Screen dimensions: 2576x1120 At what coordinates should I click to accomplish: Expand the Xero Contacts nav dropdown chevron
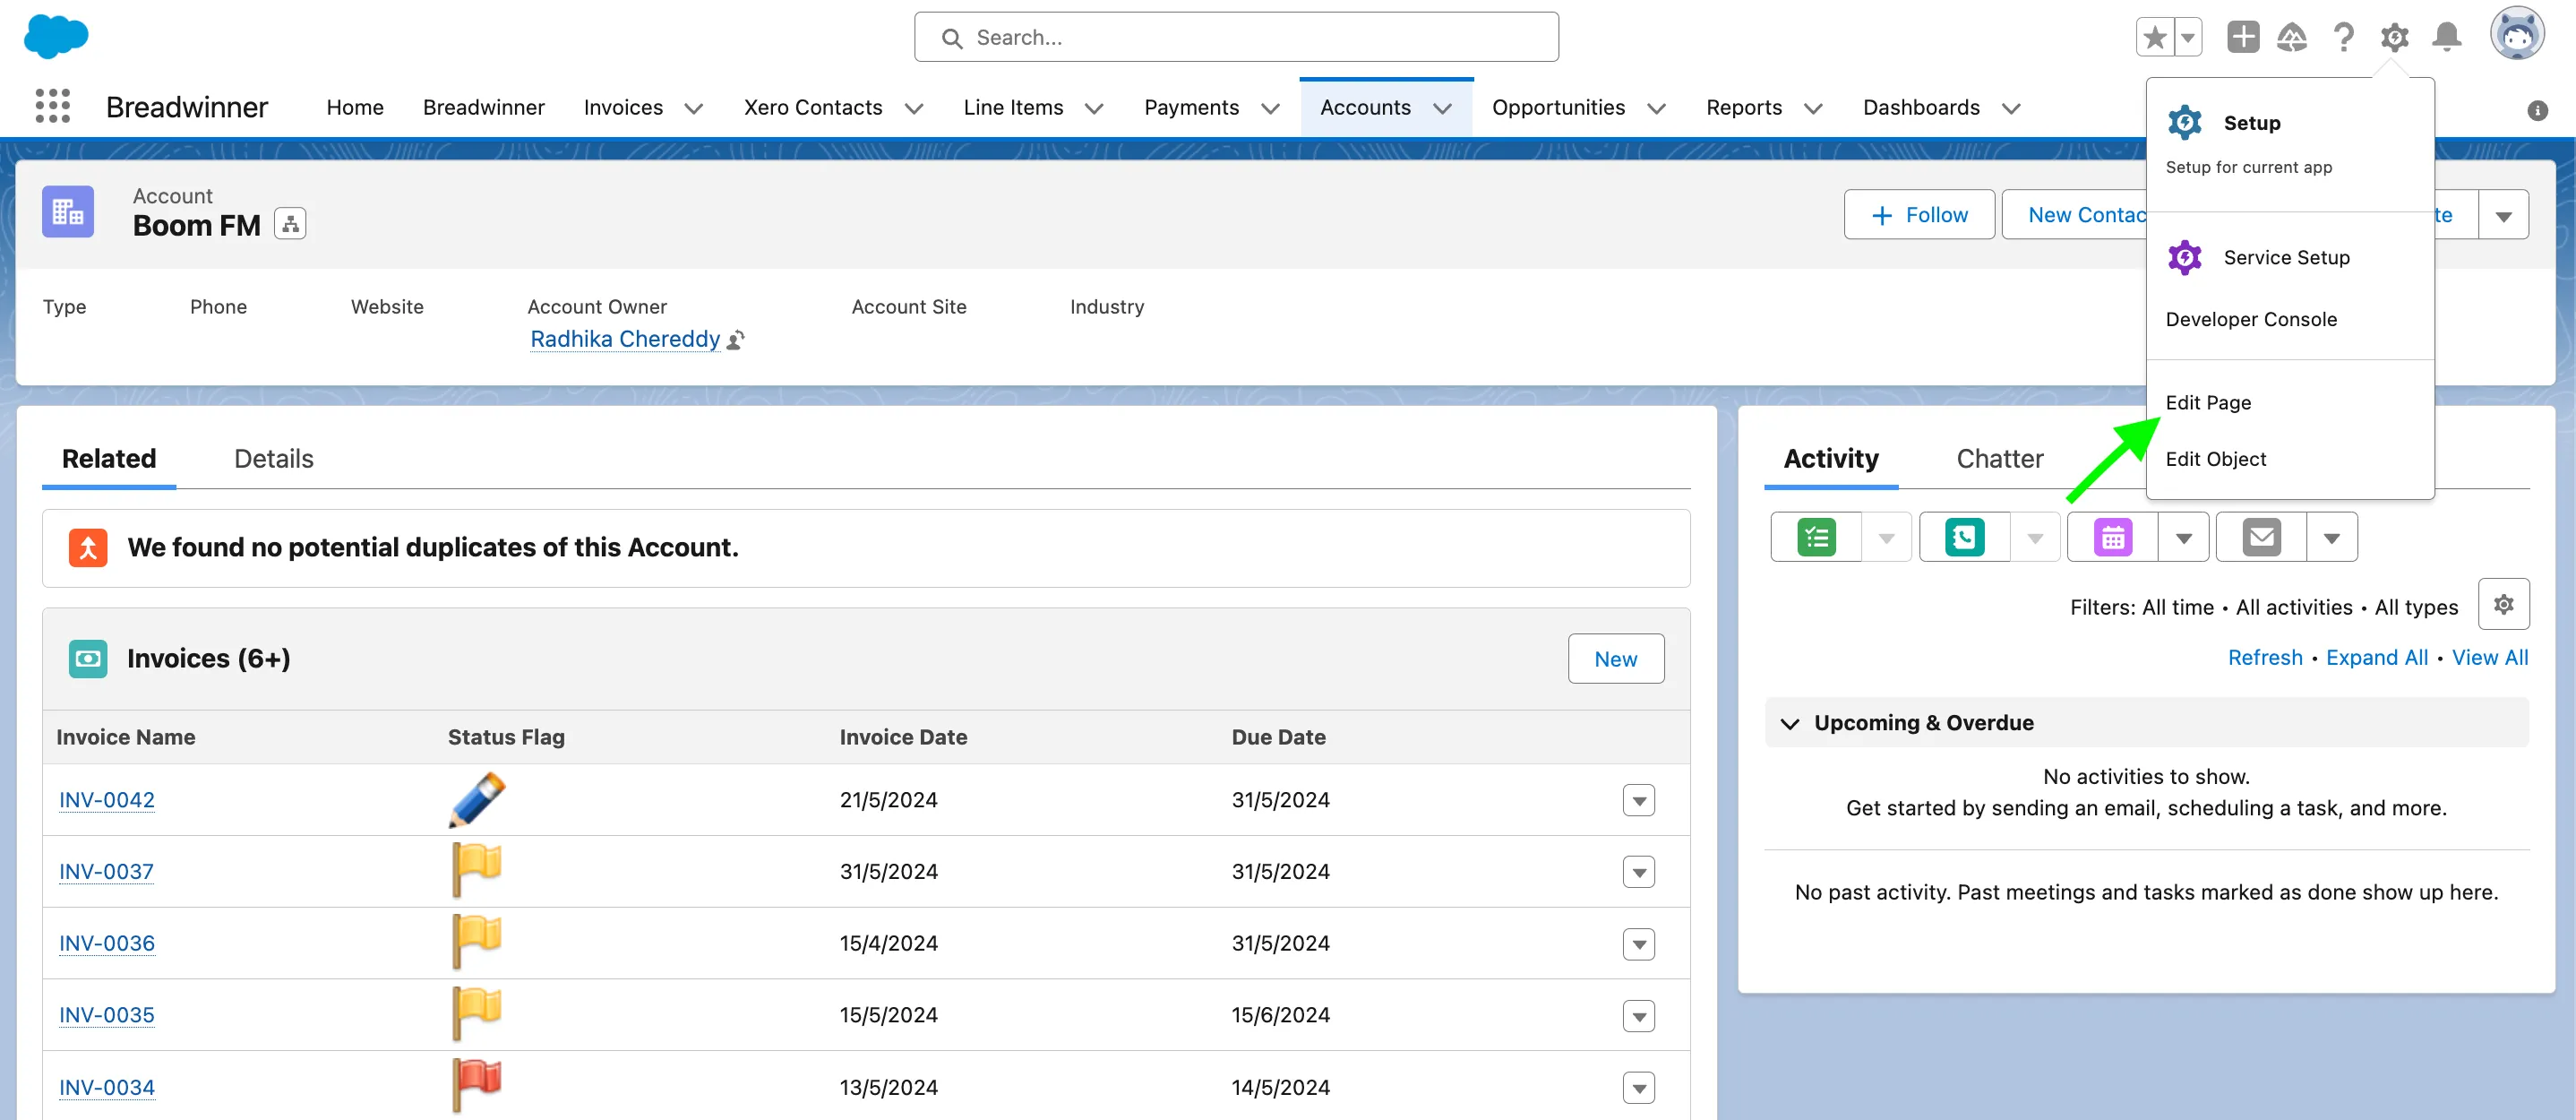(x=913, y=108)
